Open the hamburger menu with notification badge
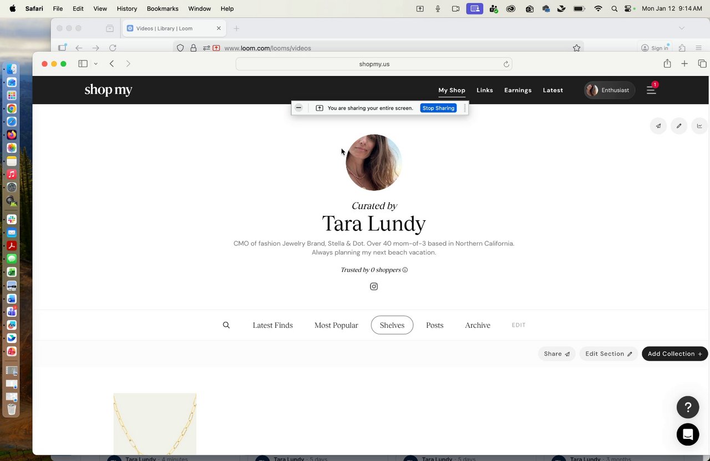 tap(651, 90)
